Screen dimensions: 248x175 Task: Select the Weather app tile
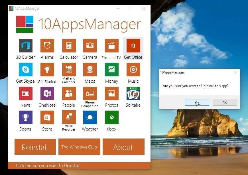(x=90, y=117)
